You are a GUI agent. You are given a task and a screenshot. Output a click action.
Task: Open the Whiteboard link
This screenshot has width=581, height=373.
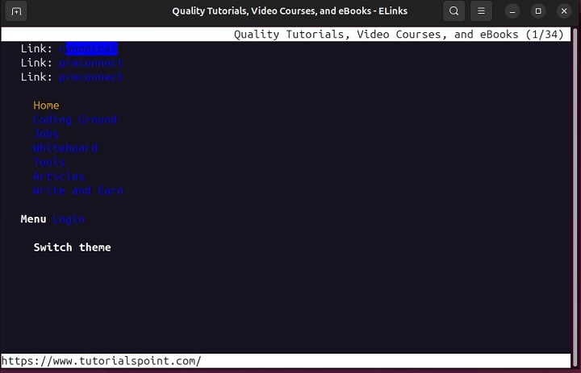point(65,148)
